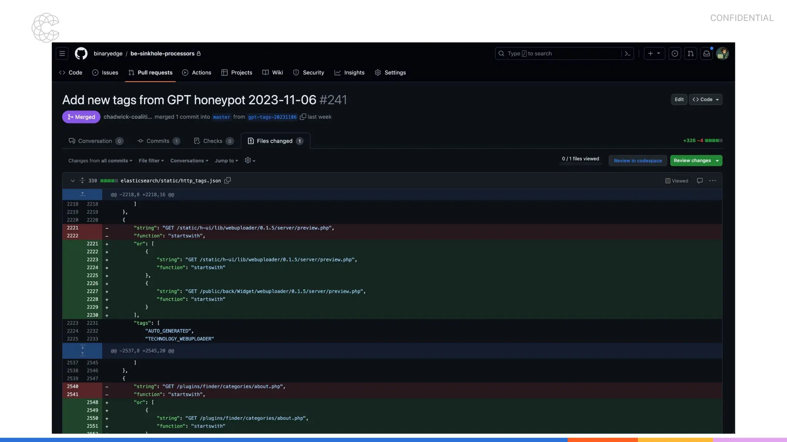Expand lines above hunk at line 2218
The image size is (787, 442).
[82, 194]
